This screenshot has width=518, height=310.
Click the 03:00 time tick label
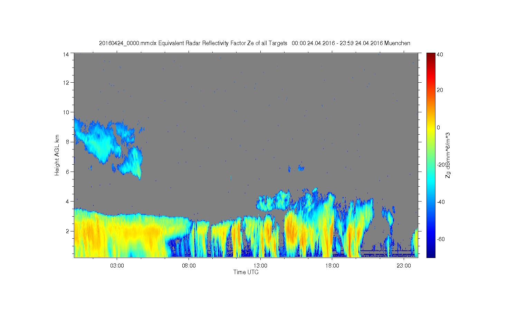117,266
